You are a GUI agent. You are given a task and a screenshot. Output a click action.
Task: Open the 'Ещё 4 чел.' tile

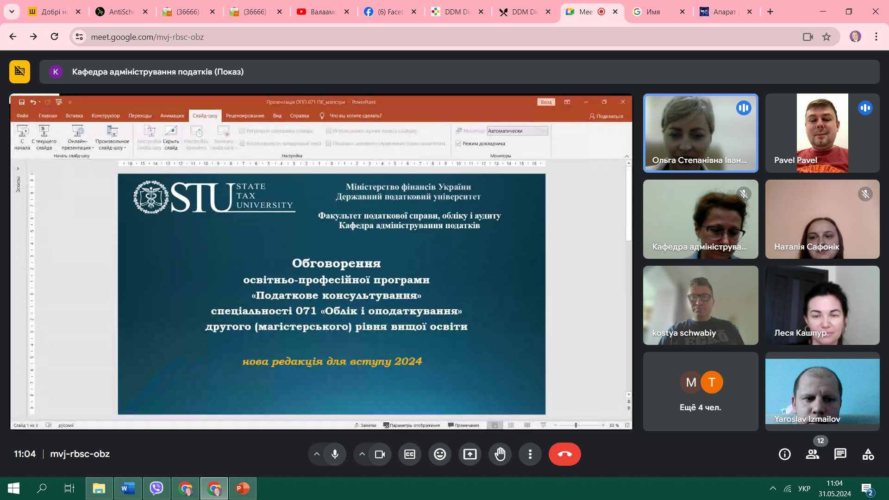click(701, 391)
